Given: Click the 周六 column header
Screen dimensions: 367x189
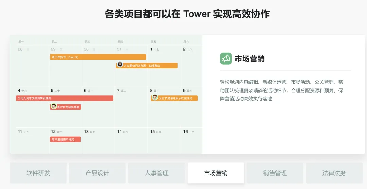Looking at the screenshot, I should (x=186, y=42).
